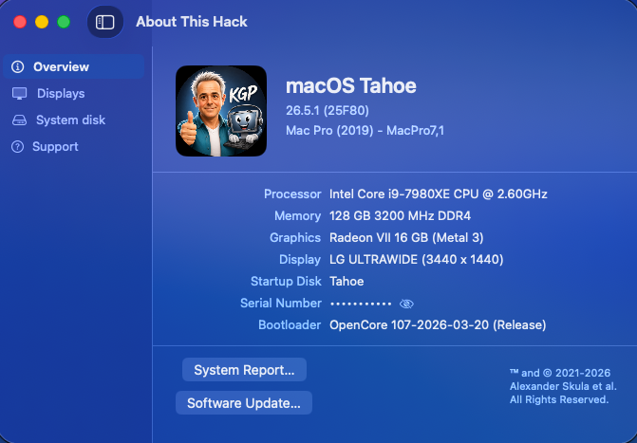Image resolution: width=637 pixels, height=443 pixels.
Task: Click the OpenCore 107-2026-03-20 bootloader value
Action: tap(438, 324)
